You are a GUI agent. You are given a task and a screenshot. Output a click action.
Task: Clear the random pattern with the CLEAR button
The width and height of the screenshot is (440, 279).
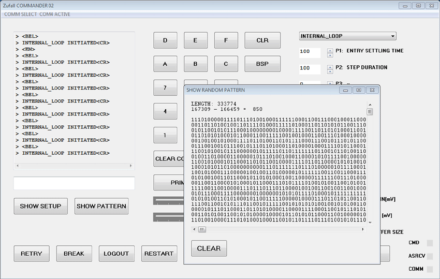pyautogui.click(x=209, y=248)
